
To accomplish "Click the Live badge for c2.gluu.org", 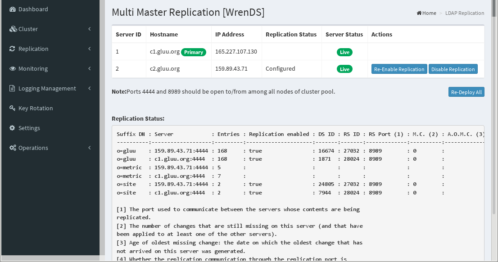I will (344, 69).
